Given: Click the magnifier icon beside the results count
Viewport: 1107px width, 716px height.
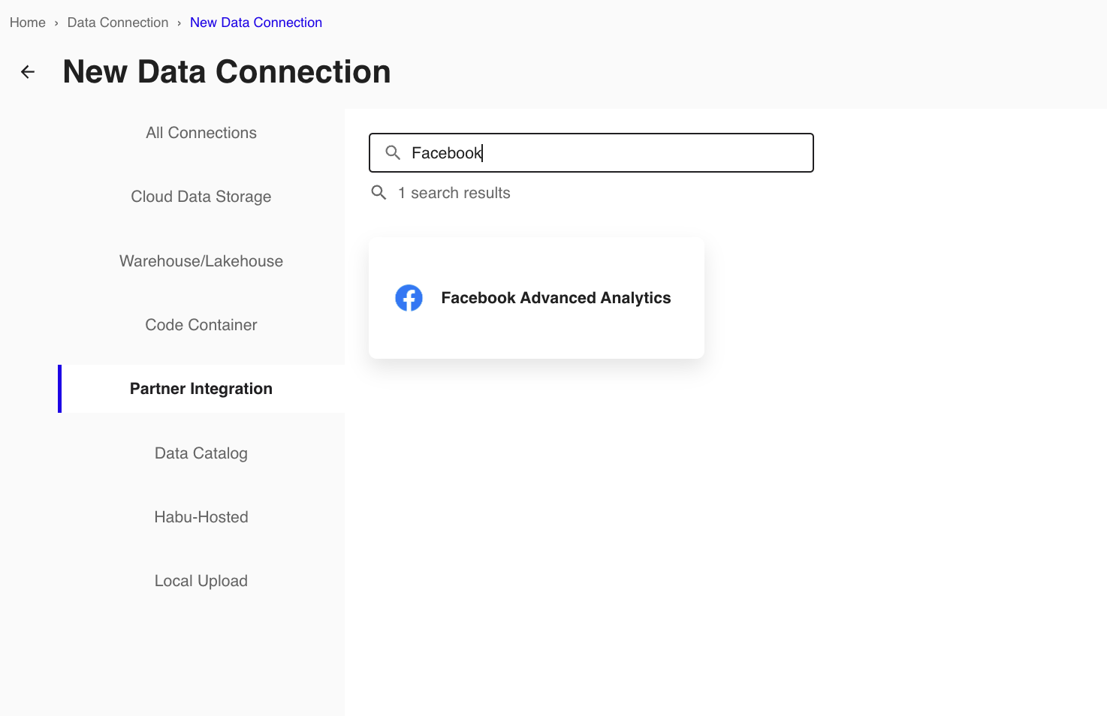Looking at the screenshot, I should (379, 193).
